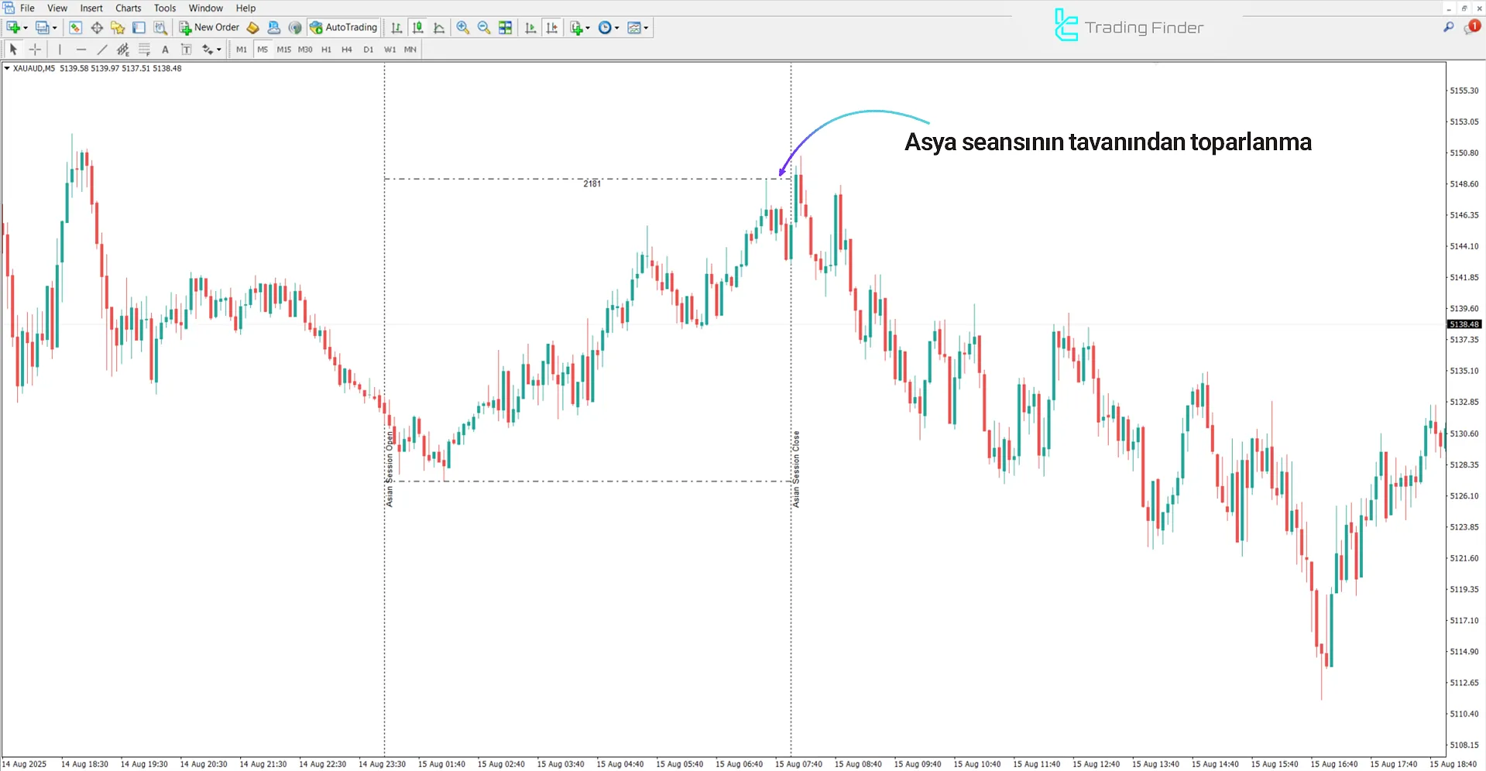Open the Tile Windows grid icon

click(506, 28)
